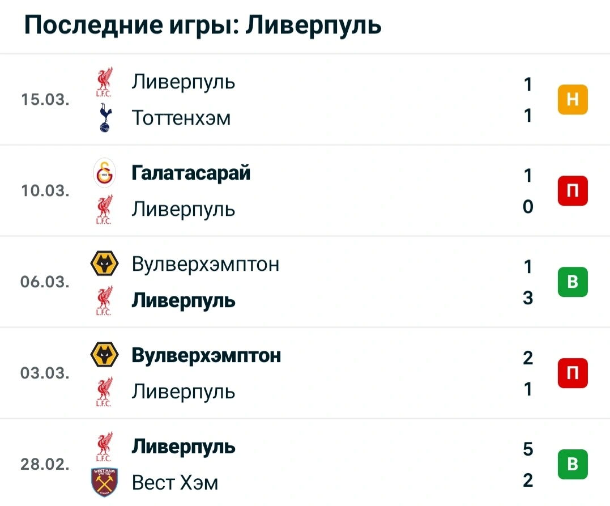Open the Галатасарай team link

click(191, 173)
